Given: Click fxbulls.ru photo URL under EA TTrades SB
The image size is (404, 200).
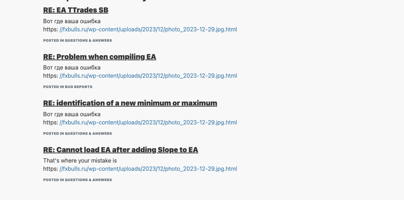Looking at the screenshot, I should click(x=148, y=30).
